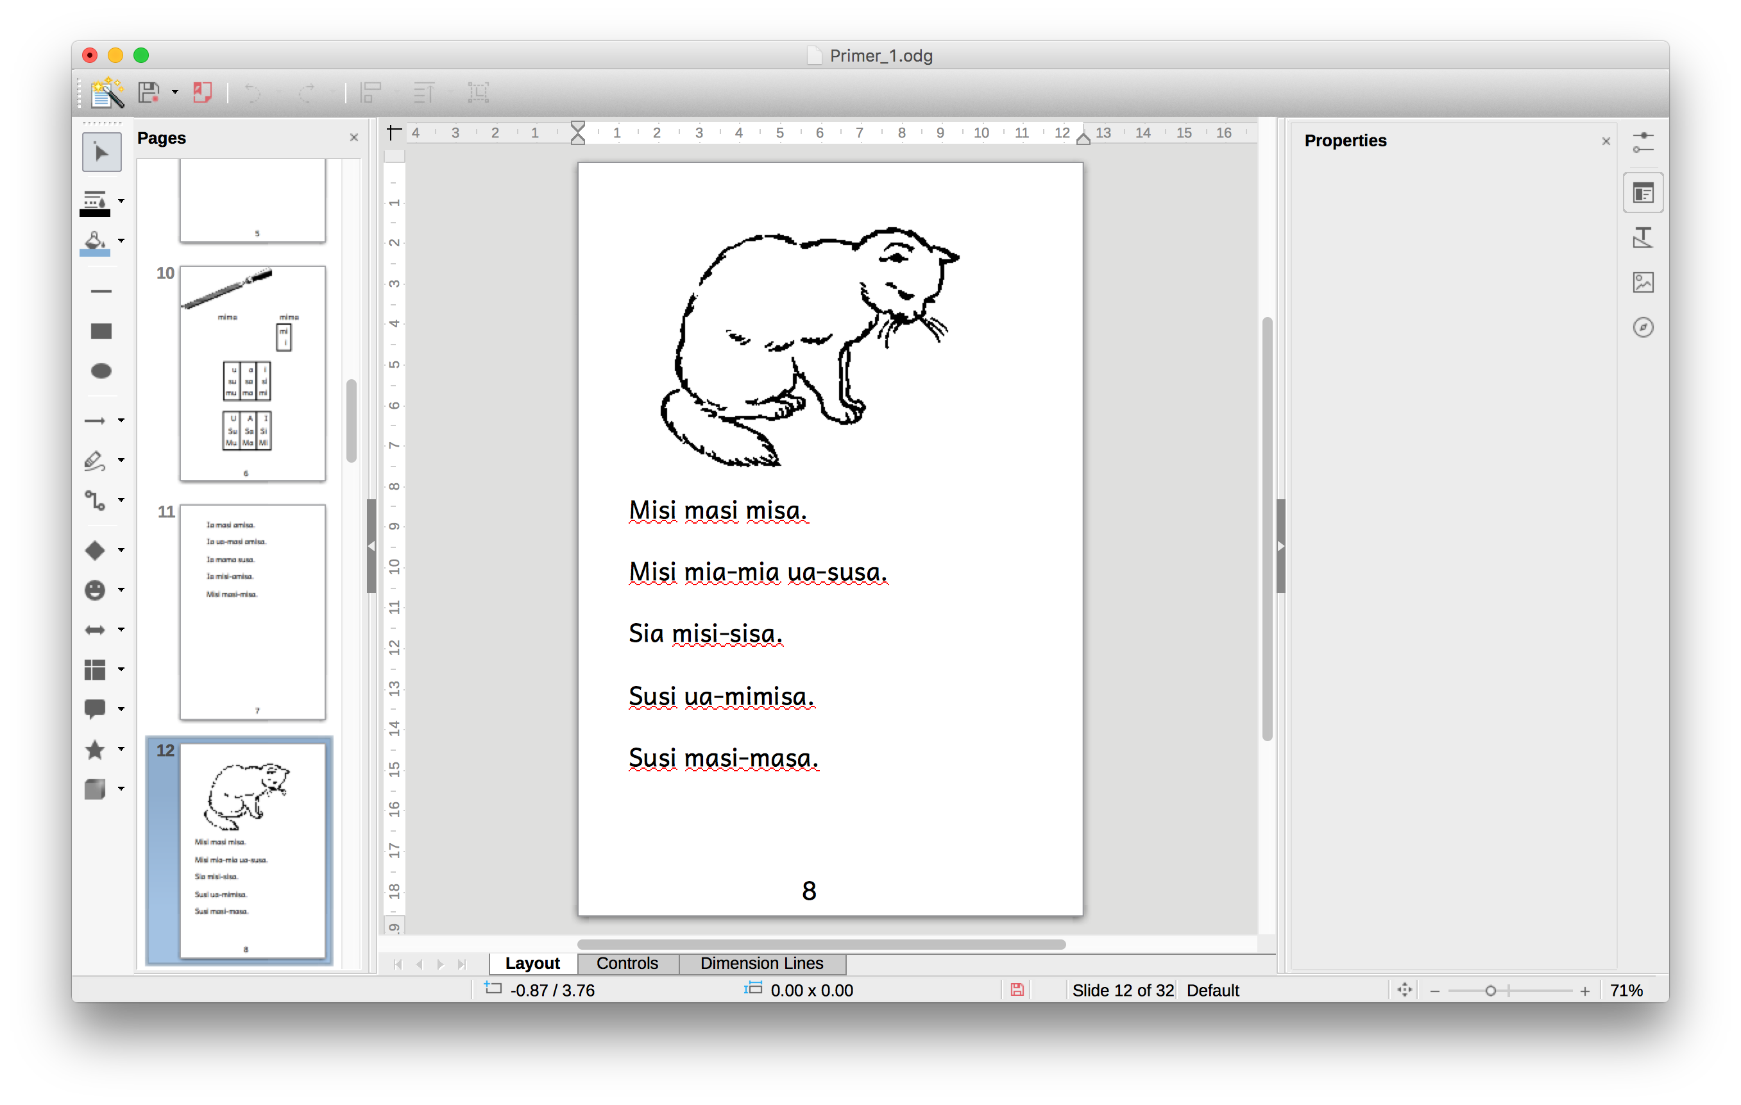Click the document save status indicator
1741x1105 pixels.
point(1017,990)
